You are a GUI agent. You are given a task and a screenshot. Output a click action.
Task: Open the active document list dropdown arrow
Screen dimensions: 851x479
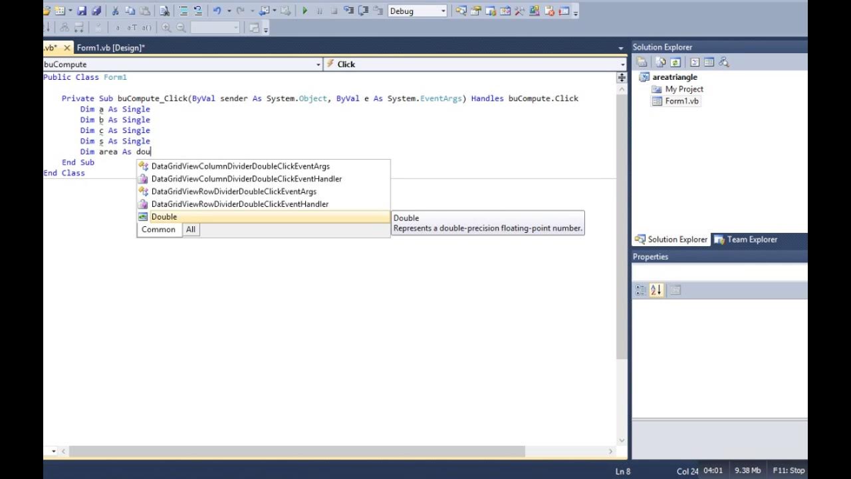[x=621, y=48]
